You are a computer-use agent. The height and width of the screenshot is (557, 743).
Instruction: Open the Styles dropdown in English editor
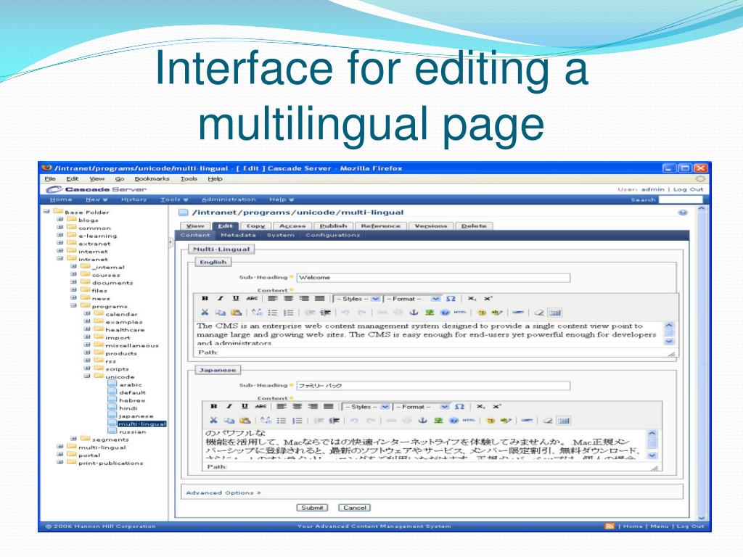357,298
